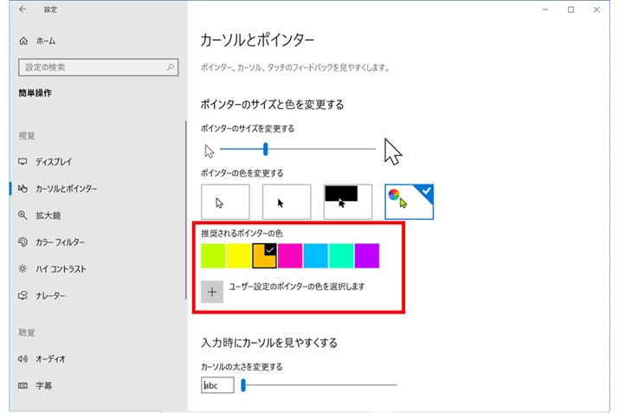This screenshot has width=619, height=413.
Task: Click the plus icon for custom pointer color
Action: [212, 292]
